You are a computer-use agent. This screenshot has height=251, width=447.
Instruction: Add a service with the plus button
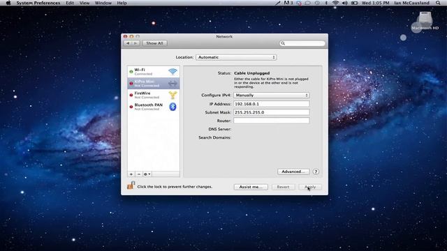point(131,174)
